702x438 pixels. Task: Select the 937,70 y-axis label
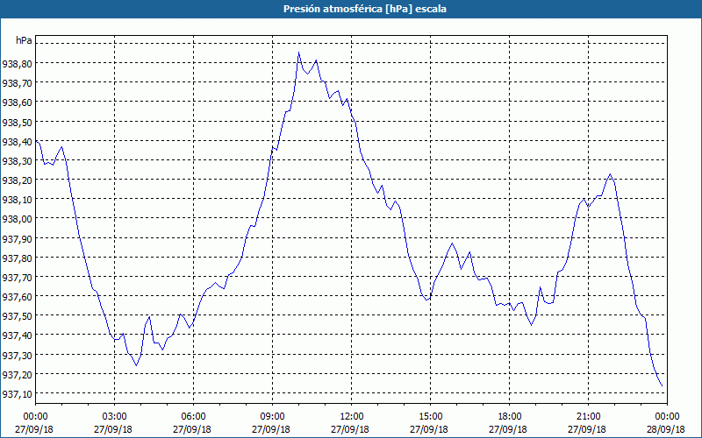18,278
